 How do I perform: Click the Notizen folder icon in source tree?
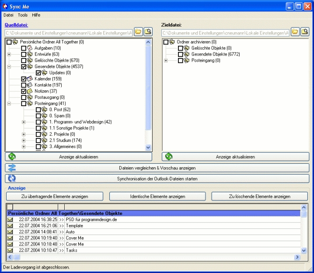[30, 91]
